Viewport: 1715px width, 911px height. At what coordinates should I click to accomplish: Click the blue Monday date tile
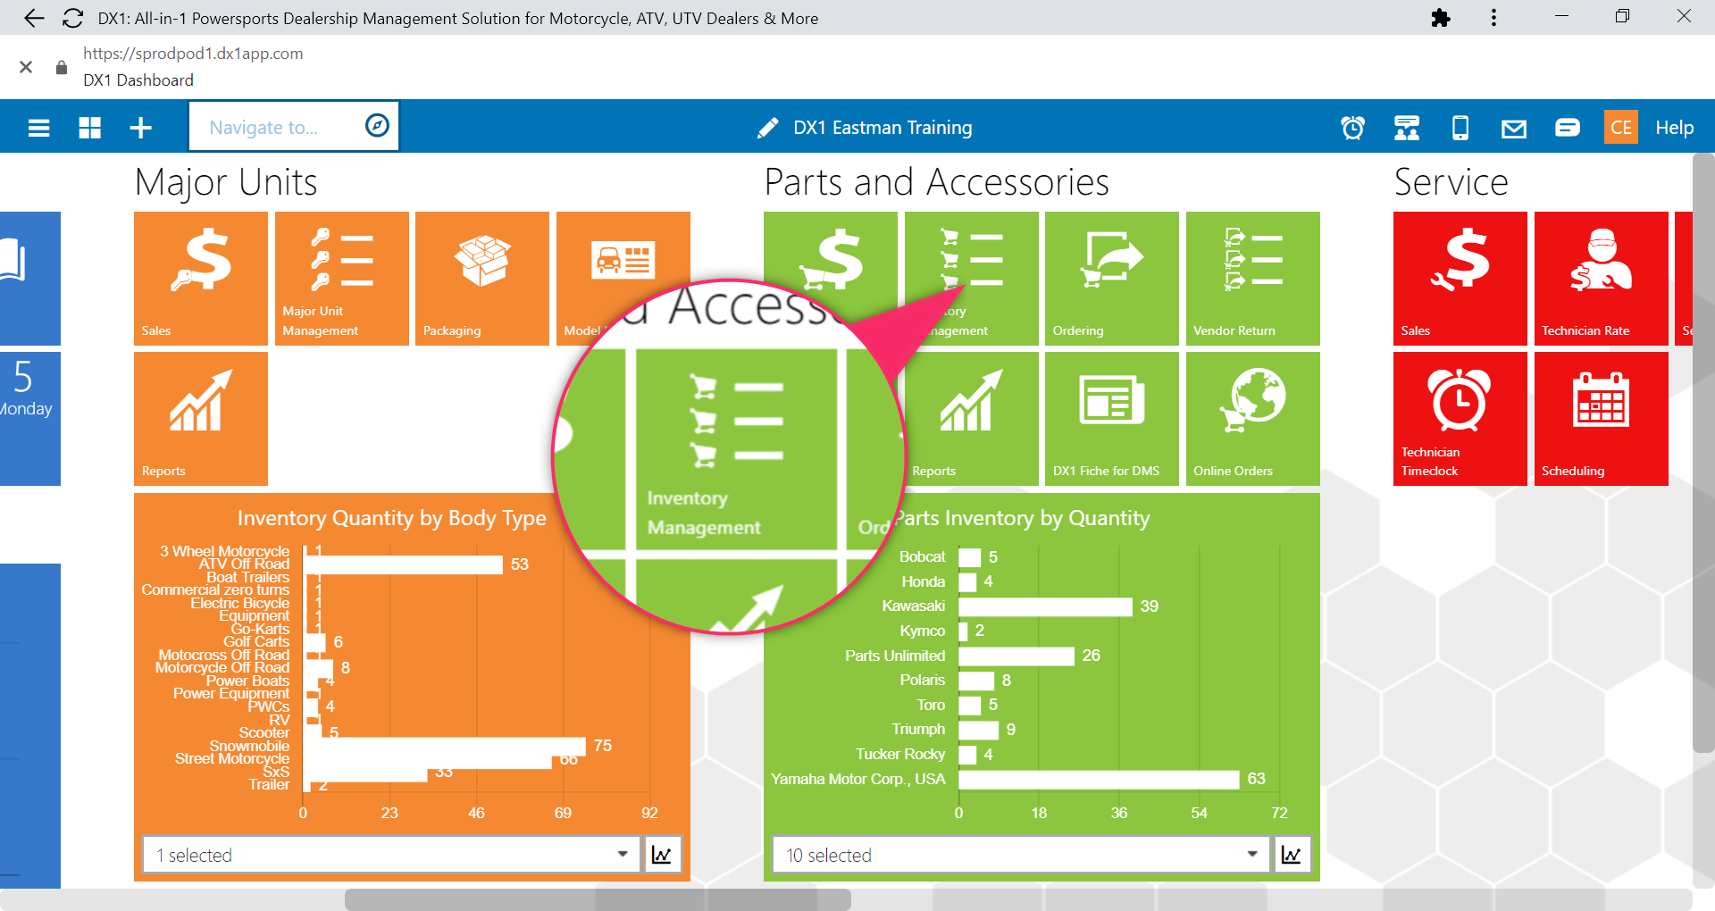(30, 419)
